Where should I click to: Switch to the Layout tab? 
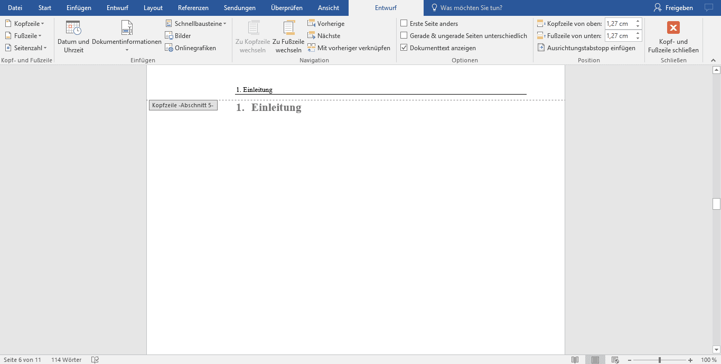click(153, 8)
